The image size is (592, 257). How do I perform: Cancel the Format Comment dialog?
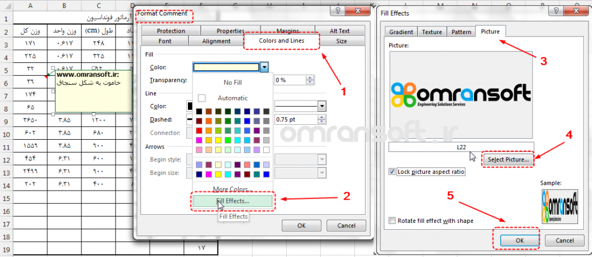coord(346,226)
